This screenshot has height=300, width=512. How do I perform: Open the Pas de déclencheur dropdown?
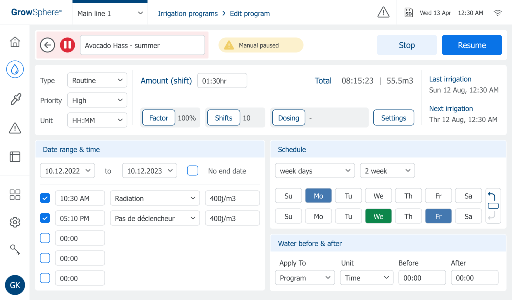coord(155,218)
